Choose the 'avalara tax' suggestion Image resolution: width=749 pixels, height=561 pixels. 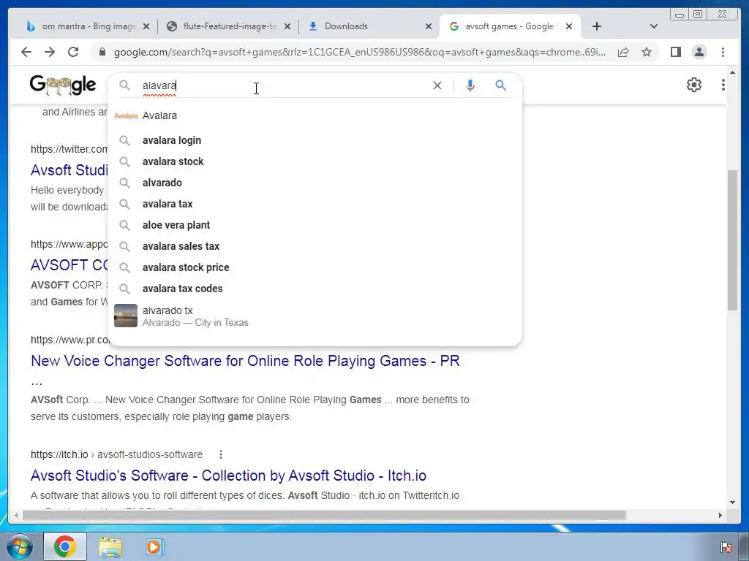[315, 204]
